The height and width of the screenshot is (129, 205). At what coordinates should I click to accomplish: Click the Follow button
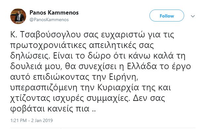[167, 16]
